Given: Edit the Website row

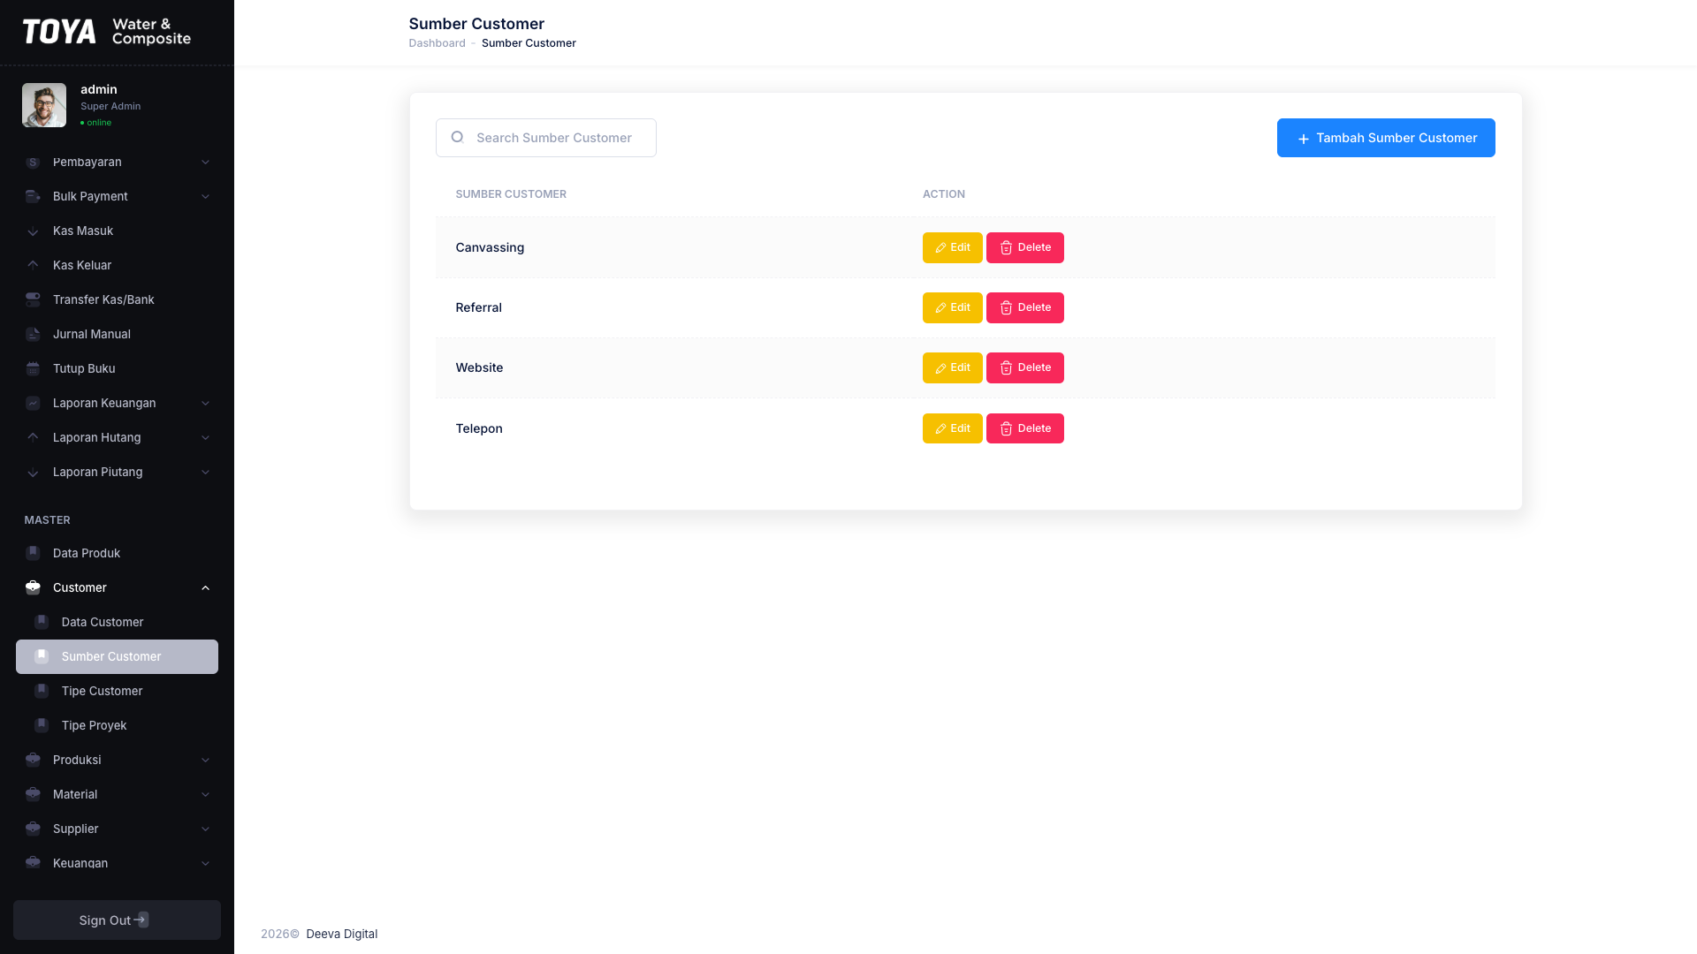Looking at the screenshot, I should (952, 367).
